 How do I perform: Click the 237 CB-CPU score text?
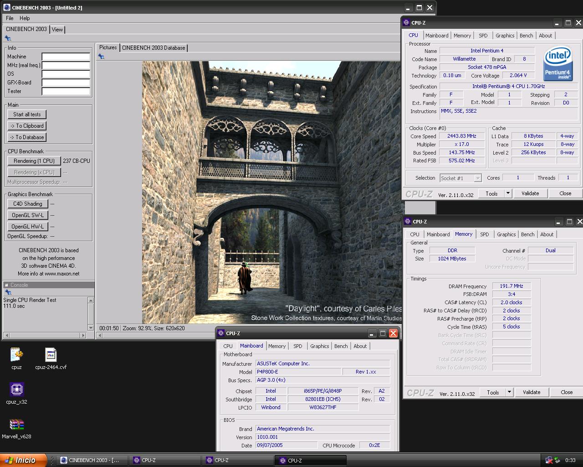point(77,161)
